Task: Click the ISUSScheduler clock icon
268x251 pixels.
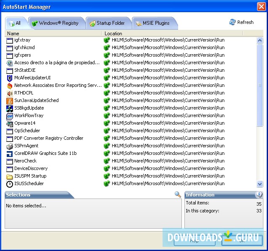Action: (10, 184)
